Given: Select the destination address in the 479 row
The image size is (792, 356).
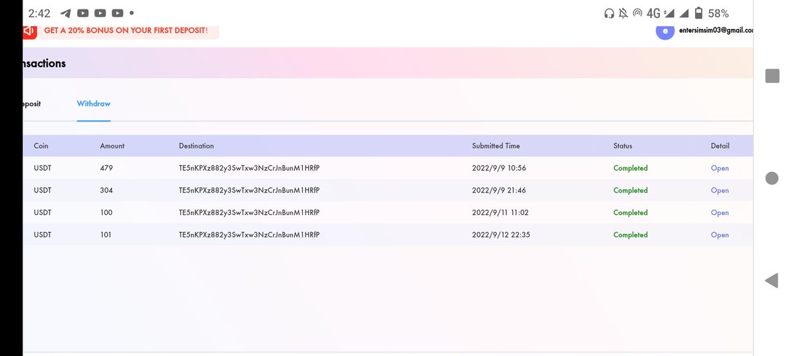Looking at the screenshot, I should [x=249, y=168].
